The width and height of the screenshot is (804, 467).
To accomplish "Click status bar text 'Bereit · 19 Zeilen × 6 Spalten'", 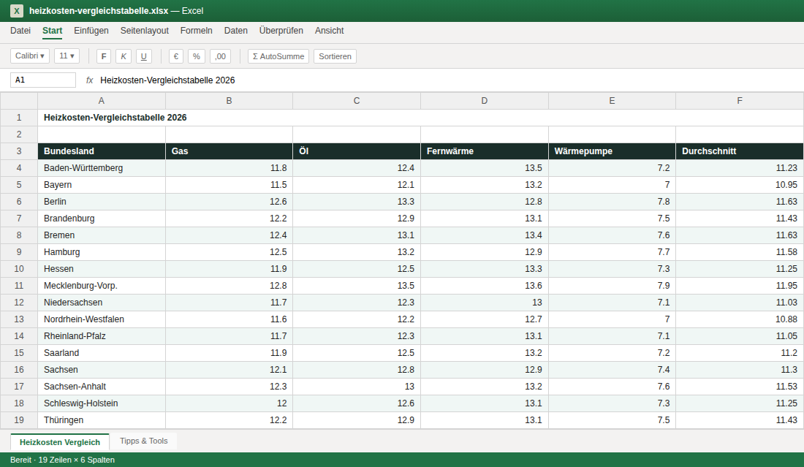I will (x=63, y=460).
